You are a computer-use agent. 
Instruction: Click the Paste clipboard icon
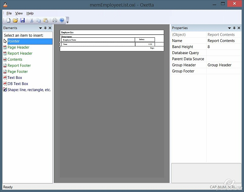click(45, 20)
